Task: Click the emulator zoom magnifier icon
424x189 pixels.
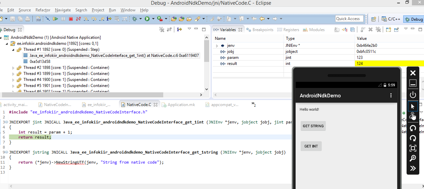Action: [x=413, y=158]
